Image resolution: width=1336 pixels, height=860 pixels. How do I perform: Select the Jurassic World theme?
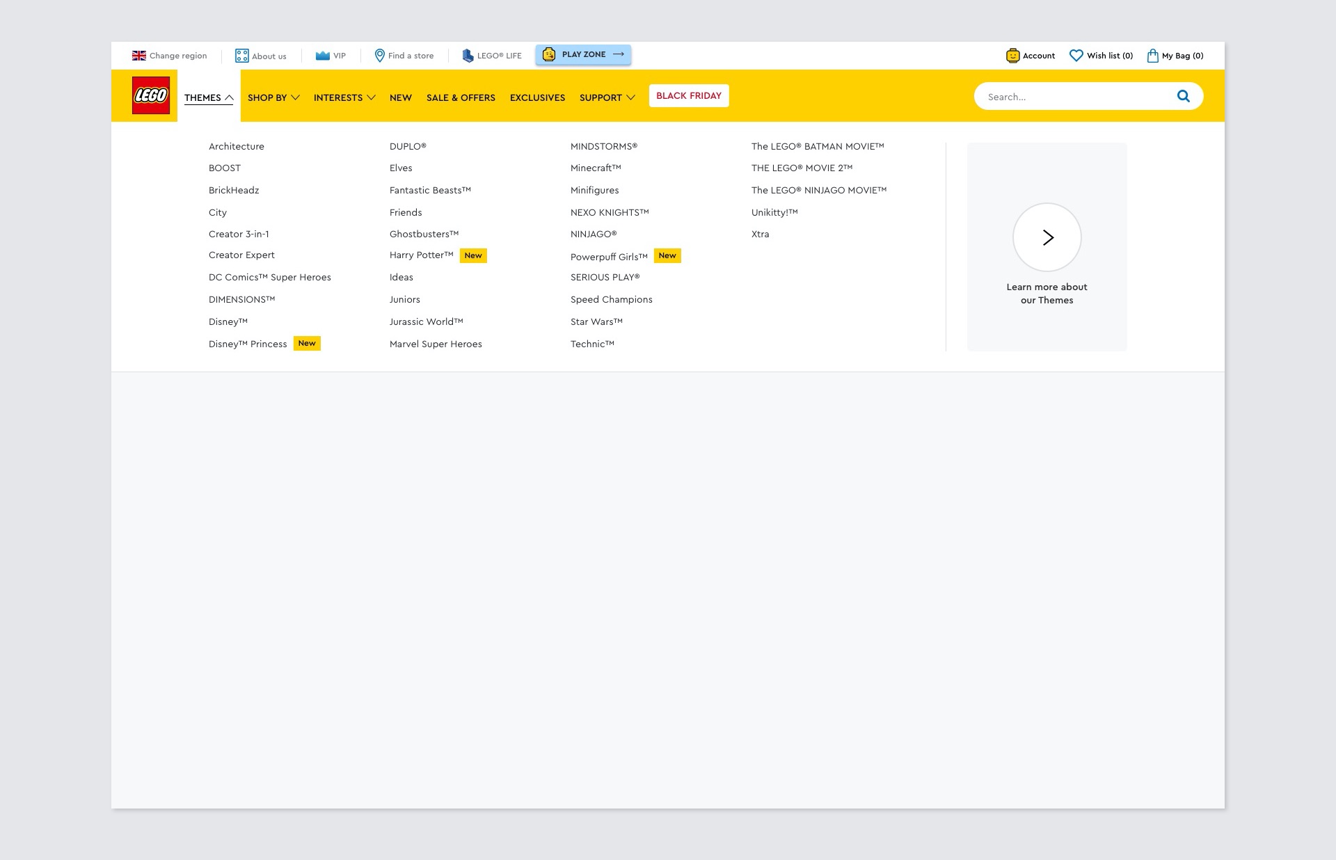click(x=427, y=321)
